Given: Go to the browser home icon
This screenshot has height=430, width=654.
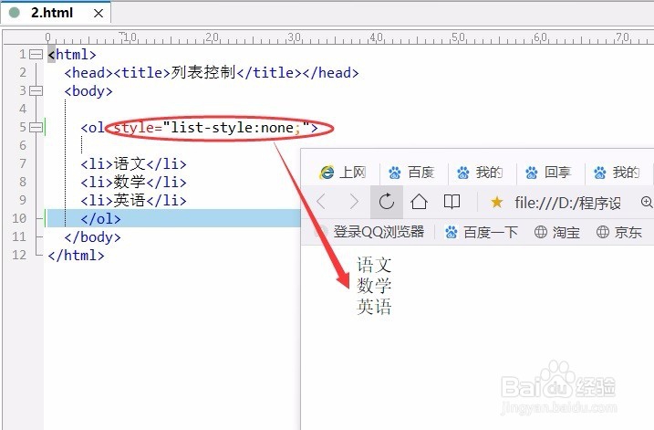Looking at the screenshot, I should click(x=420, y=202).
